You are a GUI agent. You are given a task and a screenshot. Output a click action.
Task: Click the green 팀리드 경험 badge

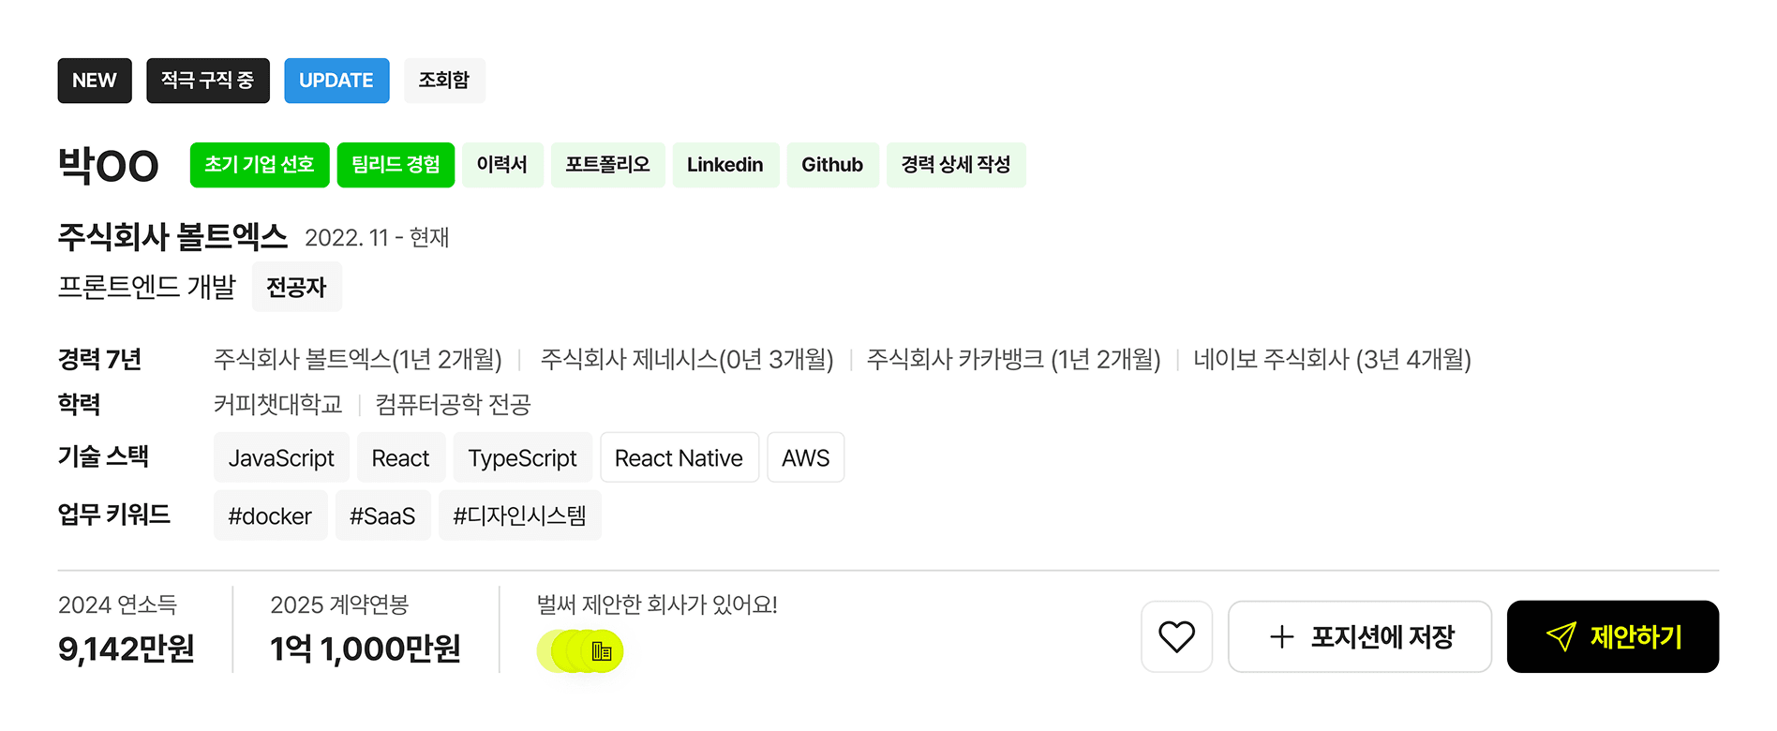[x=396, y=165]
